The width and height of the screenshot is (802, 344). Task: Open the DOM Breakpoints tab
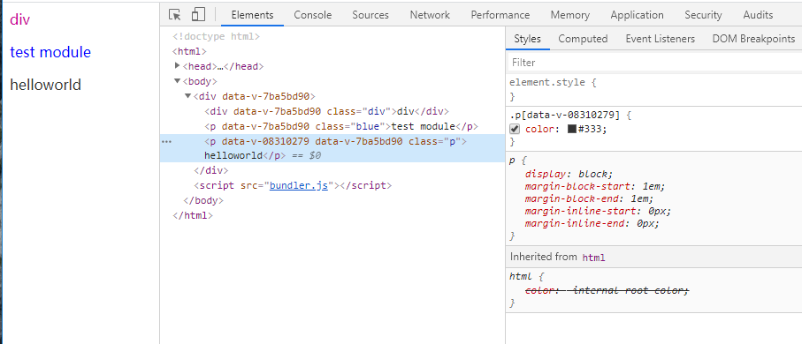pos(753,39)
